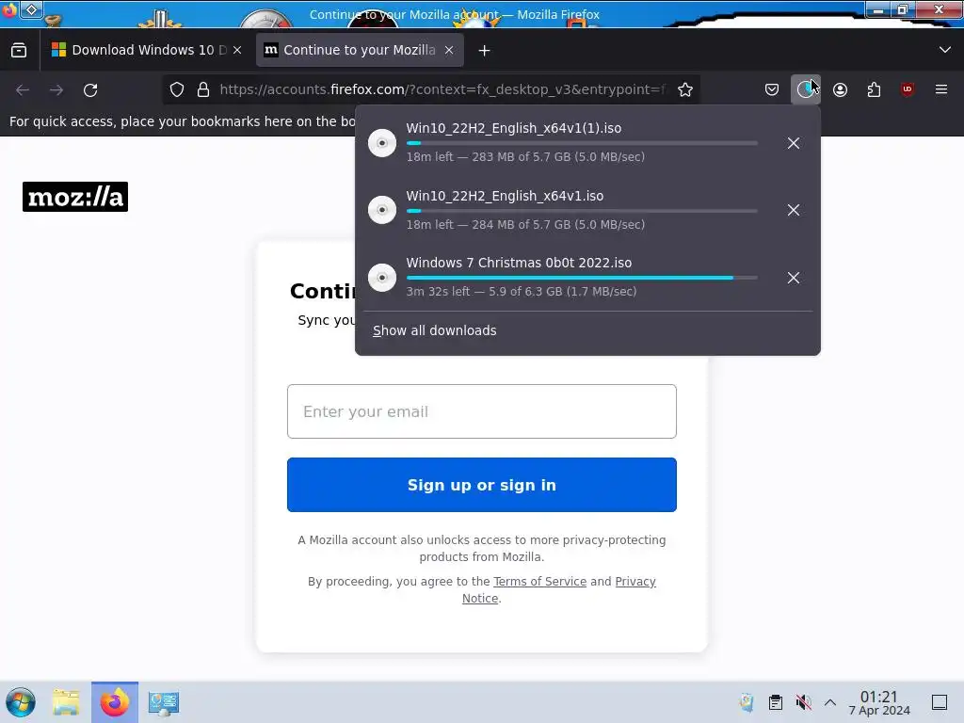Save page to Pocket

click(772, 89)
